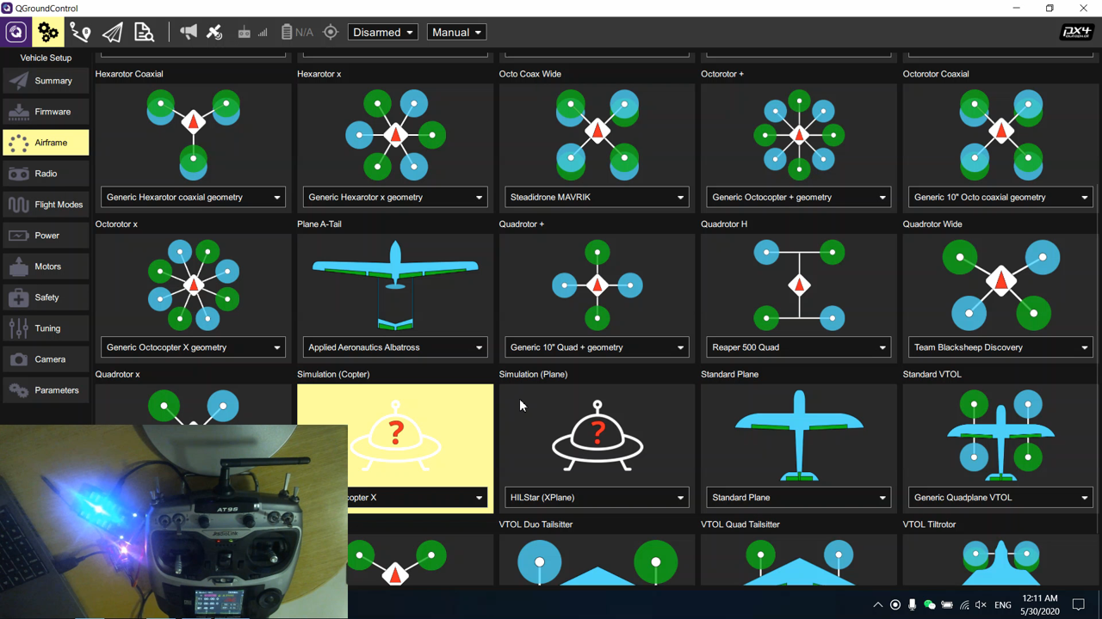Select the Hexarotor Coaxial airframe image
1102x619 pixels.
pos(194,133)
